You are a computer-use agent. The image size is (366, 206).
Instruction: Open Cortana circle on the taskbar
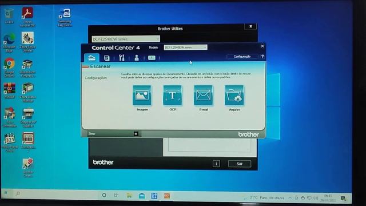pyautogui.click(x=104, y=195)
